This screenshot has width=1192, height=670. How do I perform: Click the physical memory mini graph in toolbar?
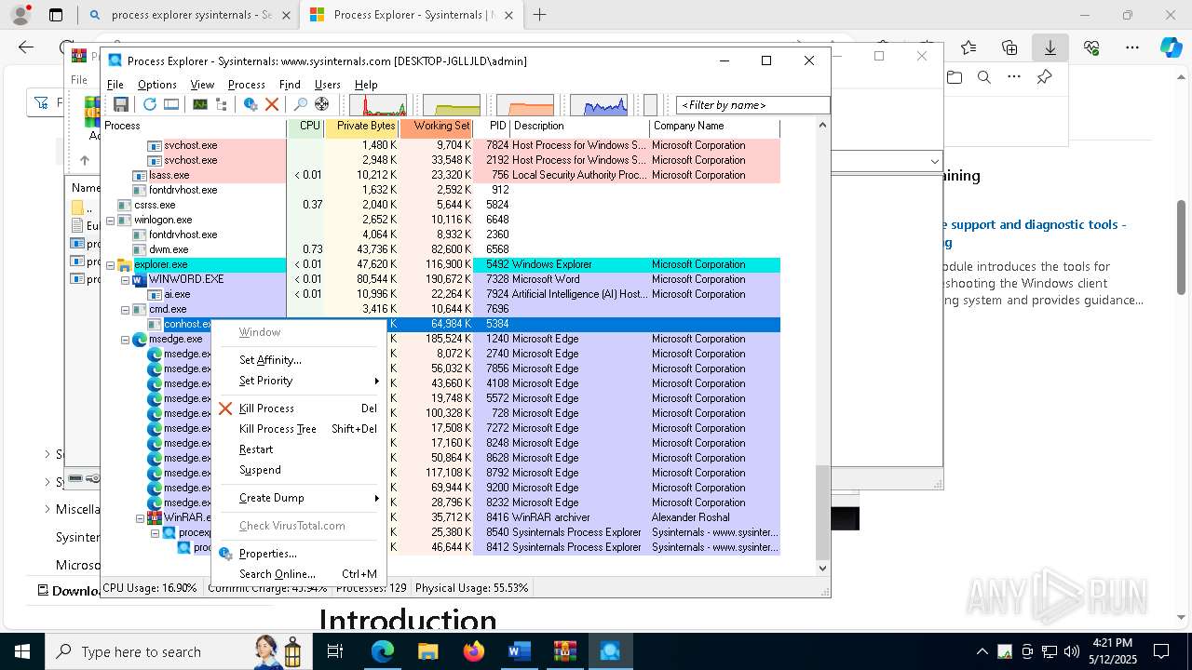(x=525, y=105)
